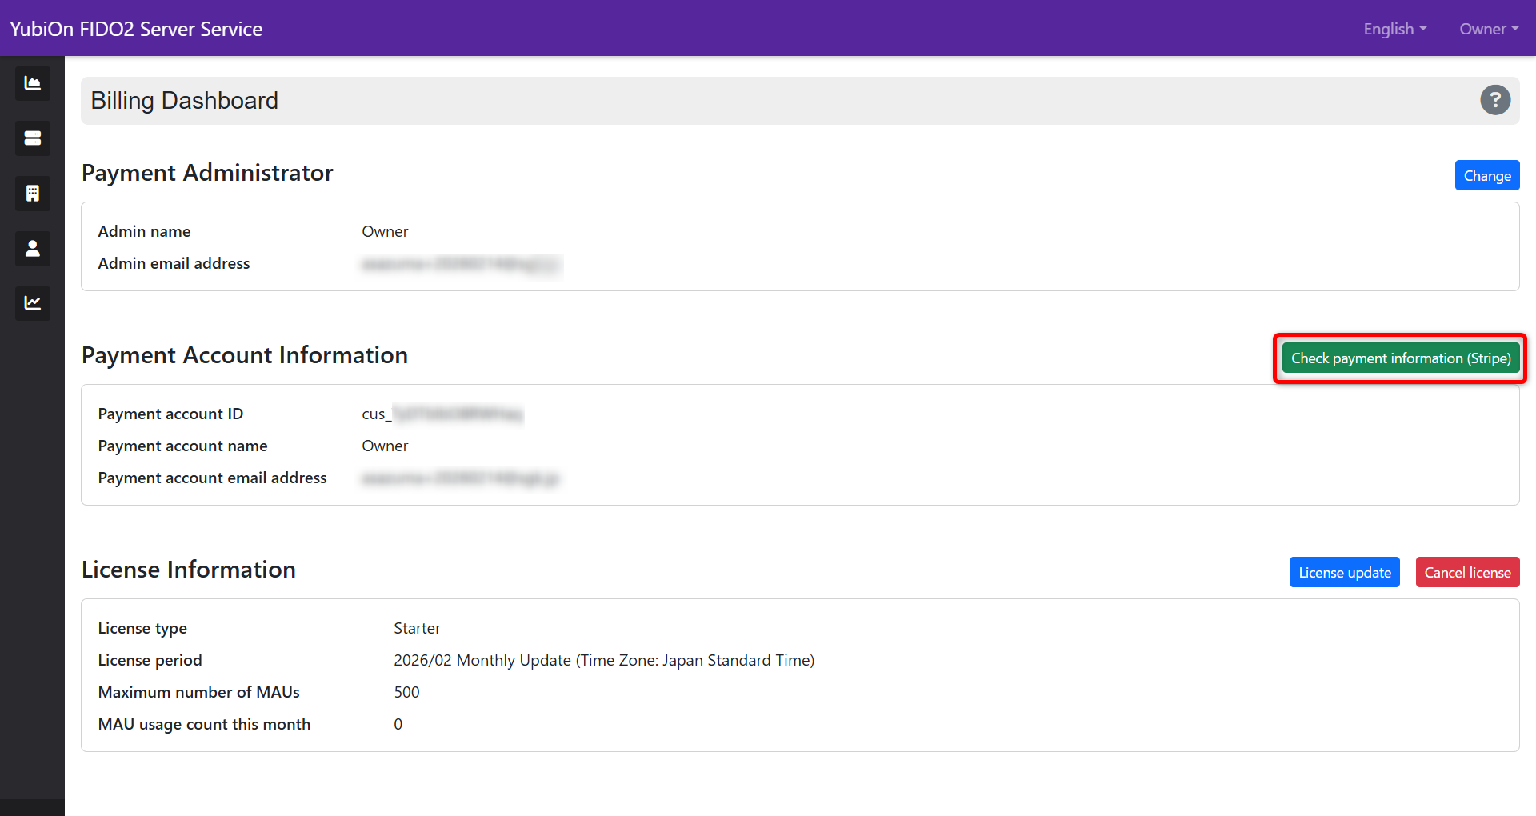Click the blurred payment account email address

[461, 478]
